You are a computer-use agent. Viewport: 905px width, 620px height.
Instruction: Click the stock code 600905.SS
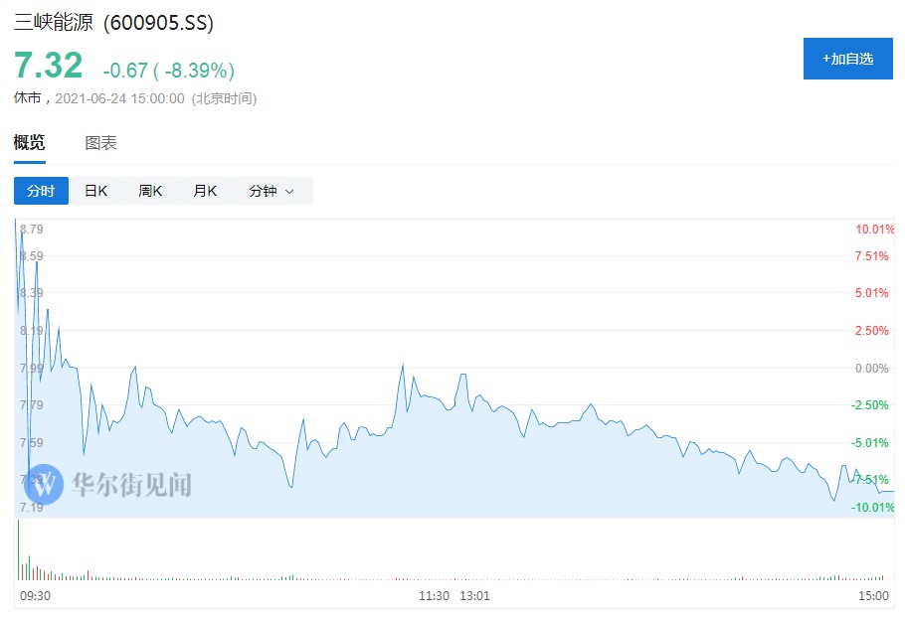click(158, 22)
